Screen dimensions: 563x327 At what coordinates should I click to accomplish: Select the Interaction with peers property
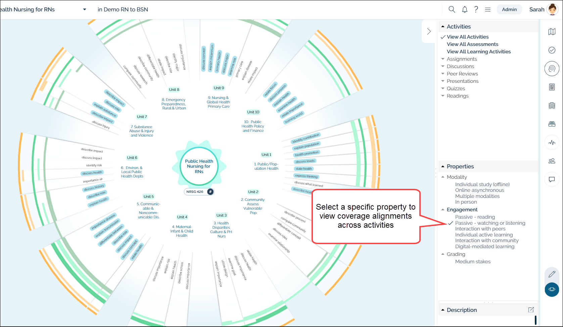480,229
